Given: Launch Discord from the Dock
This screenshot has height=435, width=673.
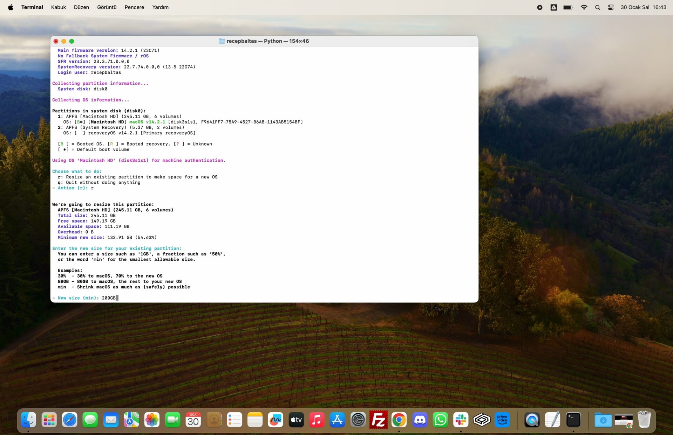Looking at the screenshot, I should pos(420,420).
